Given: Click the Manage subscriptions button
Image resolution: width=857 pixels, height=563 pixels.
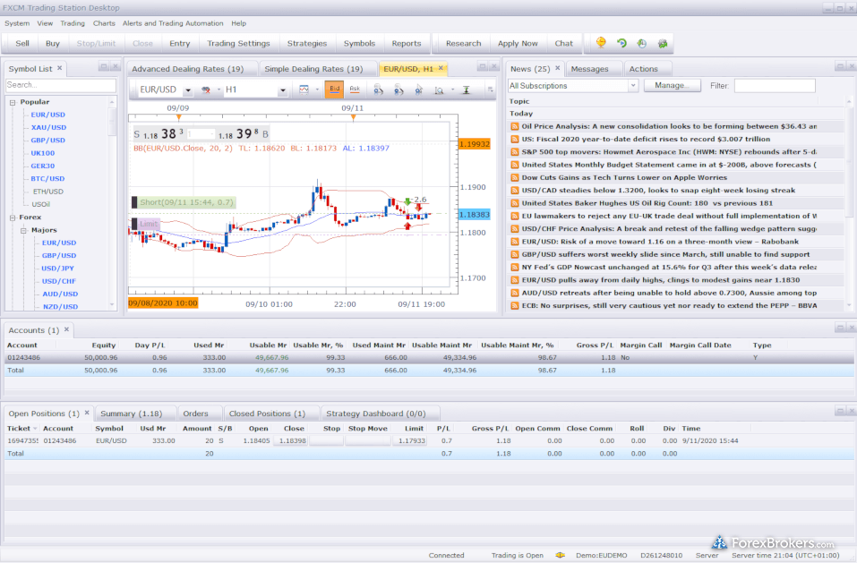Looking at the screenshot, I should point(672,86).
